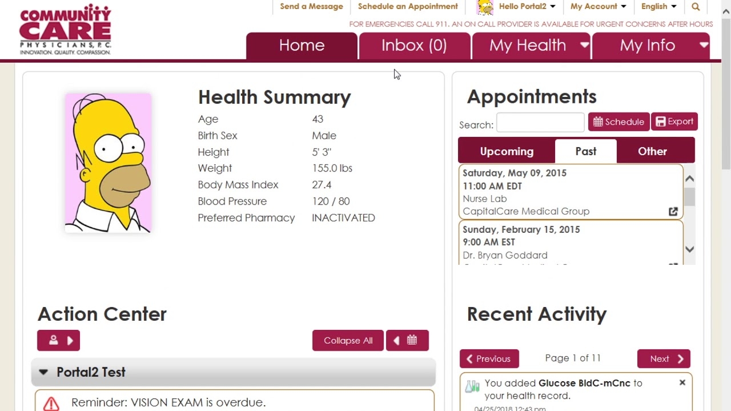Open the site search magnifying glass

tap(695, 6)
